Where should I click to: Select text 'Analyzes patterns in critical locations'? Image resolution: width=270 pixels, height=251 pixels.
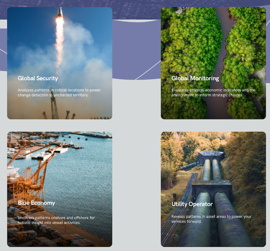click(51, 90)
